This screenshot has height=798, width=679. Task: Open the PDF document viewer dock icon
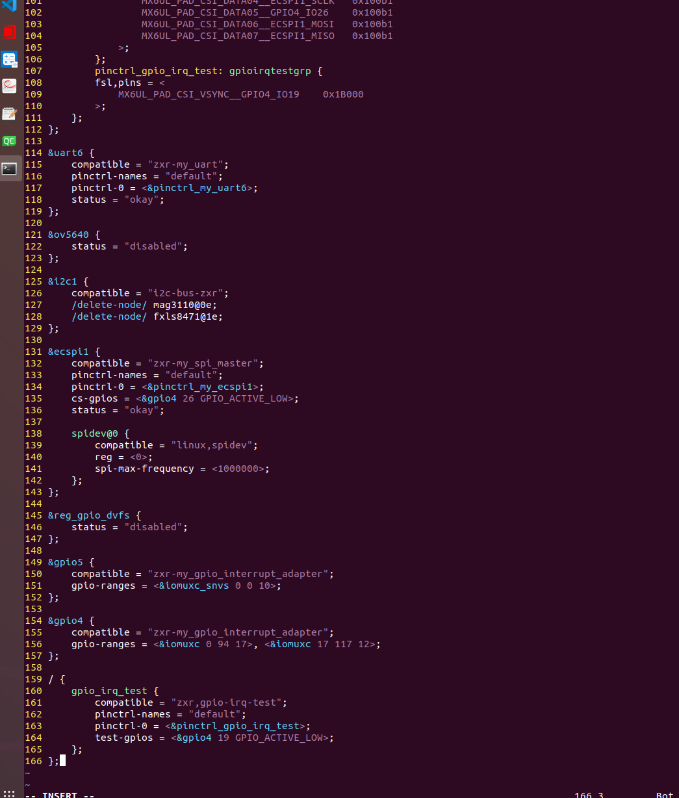pos(9,86)
